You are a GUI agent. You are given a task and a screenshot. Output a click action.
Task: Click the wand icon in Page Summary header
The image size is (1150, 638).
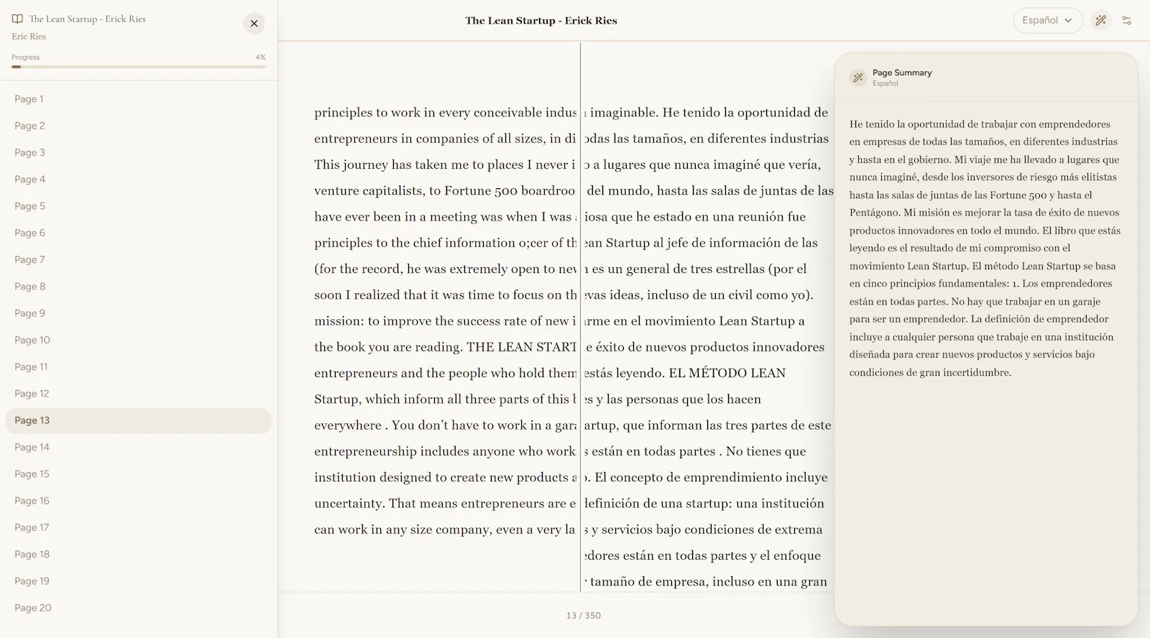pyautogui.click(x=858, y=78)
